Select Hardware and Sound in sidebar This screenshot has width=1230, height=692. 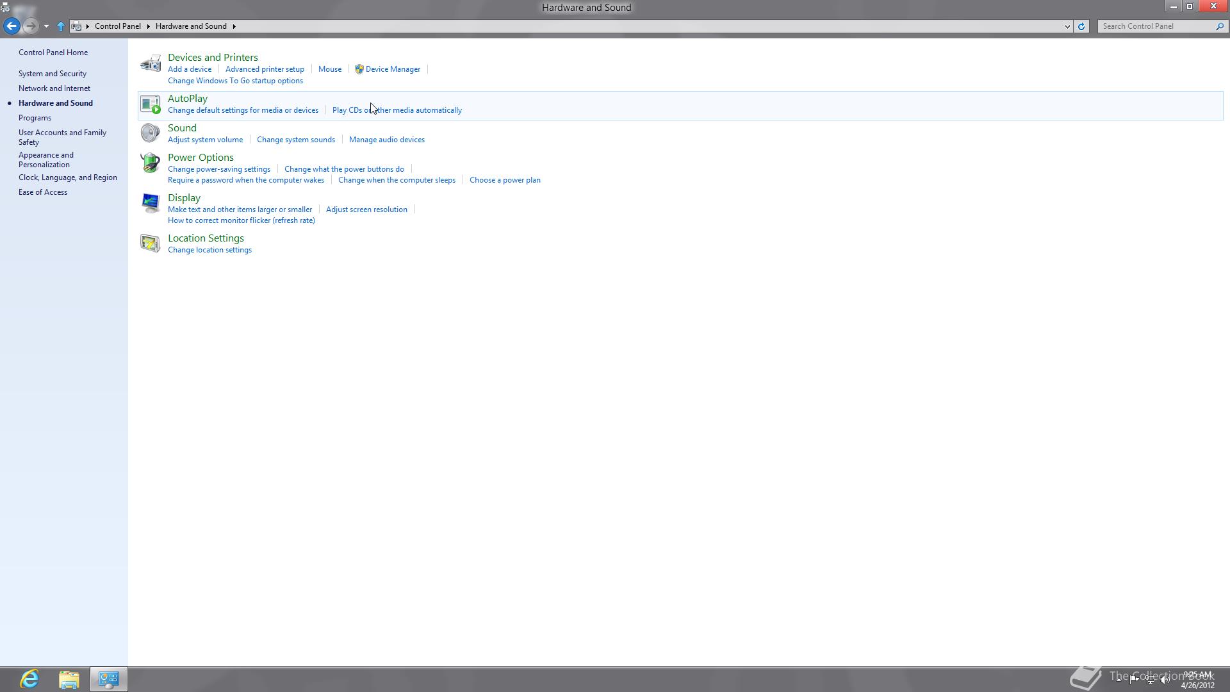[x=56, y=103]
